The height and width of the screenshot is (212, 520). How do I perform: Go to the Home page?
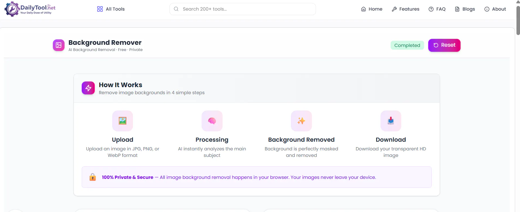(372, 9)
